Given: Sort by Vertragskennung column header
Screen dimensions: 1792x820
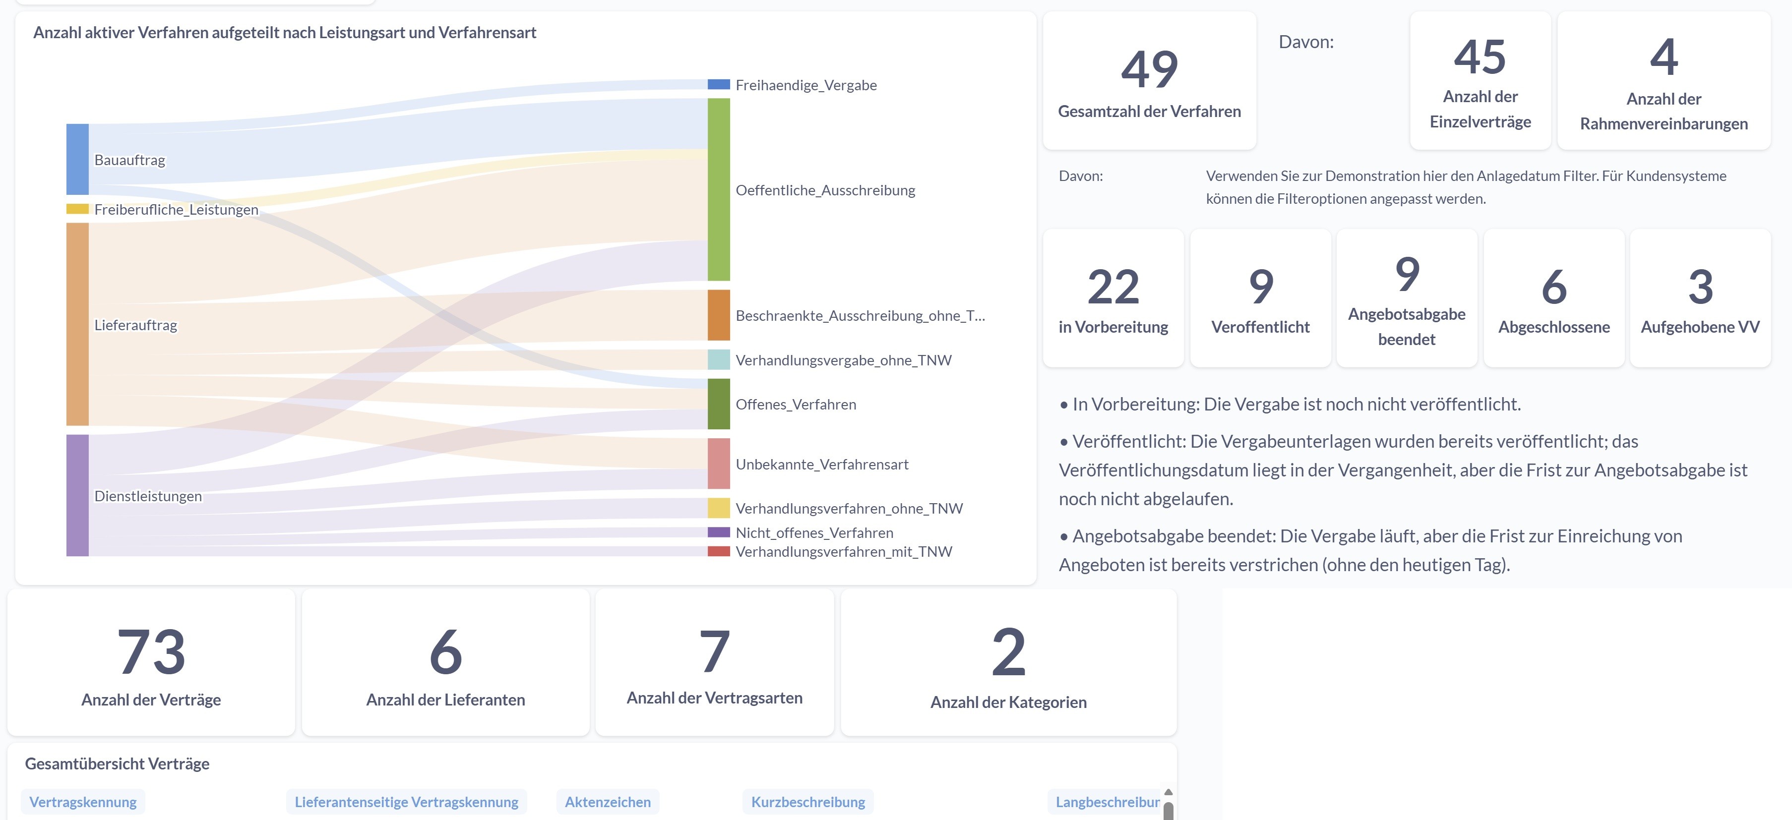Looking at the screenshot, I should (x=83, y=802).
